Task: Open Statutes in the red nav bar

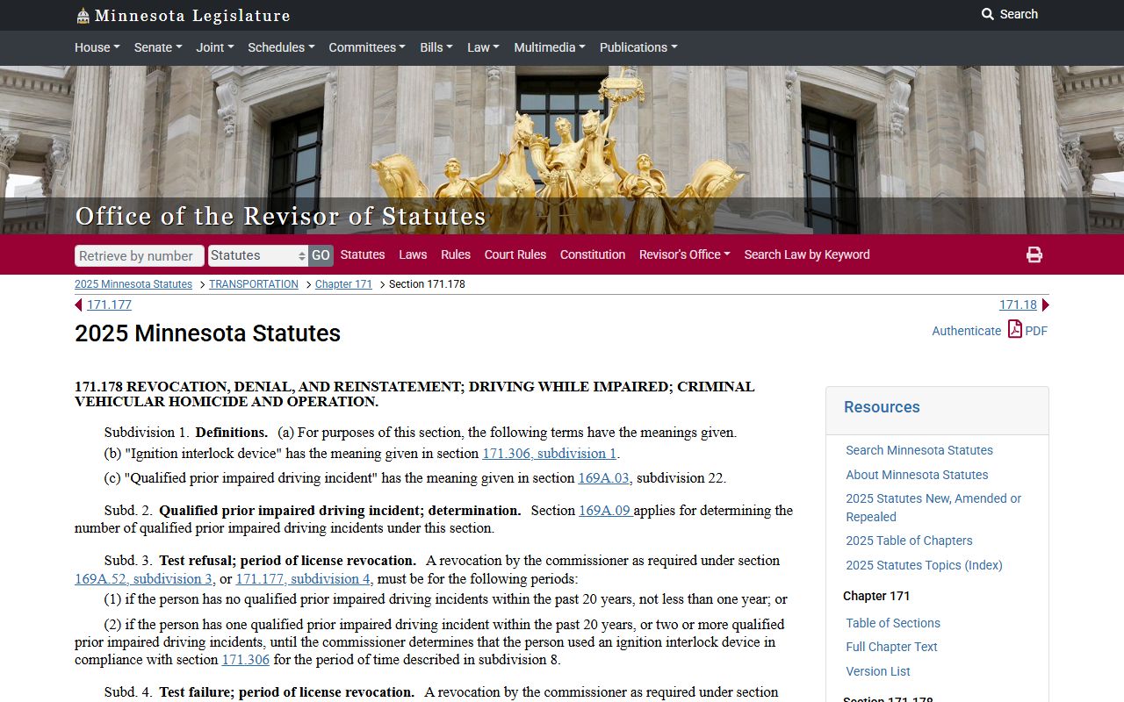Action: point(363,254)
